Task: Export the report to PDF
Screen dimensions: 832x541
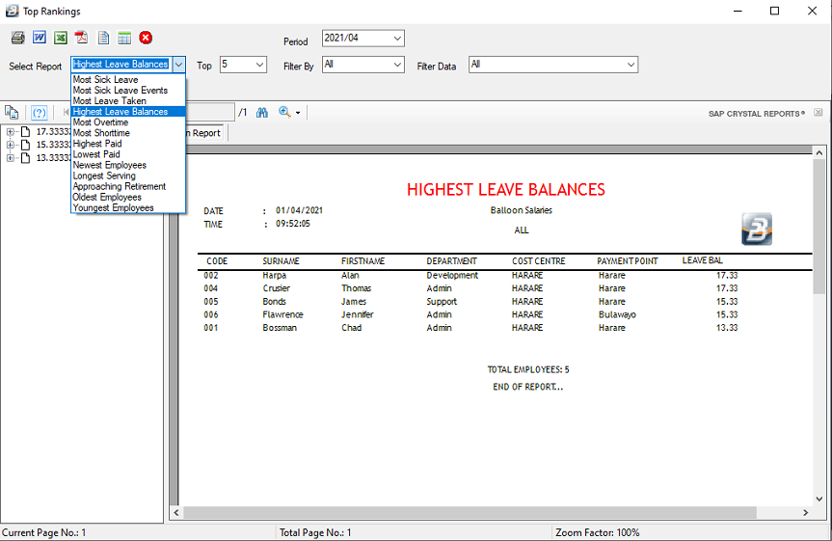Action: point(81,38)
